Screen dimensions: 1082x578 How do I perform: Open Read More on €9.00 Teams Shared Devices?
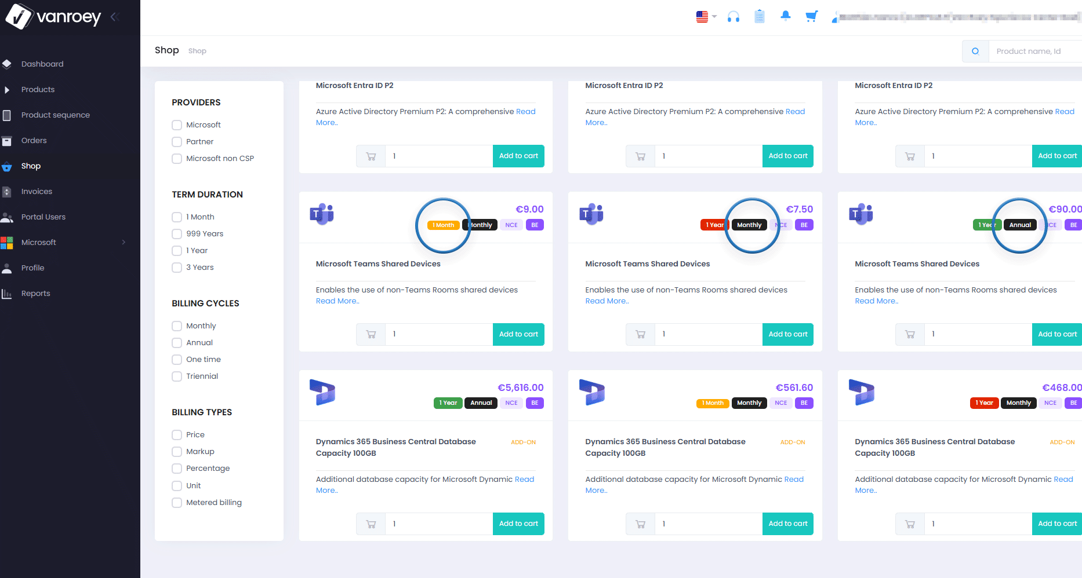point(337,301)
